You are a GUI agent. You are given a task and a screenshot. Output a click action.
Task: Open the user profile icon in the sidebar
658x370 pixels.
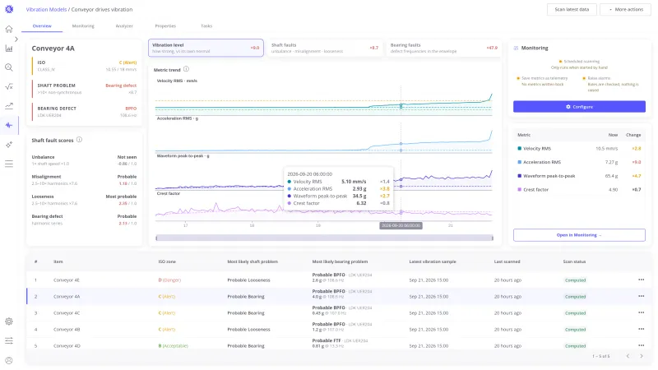9,360
